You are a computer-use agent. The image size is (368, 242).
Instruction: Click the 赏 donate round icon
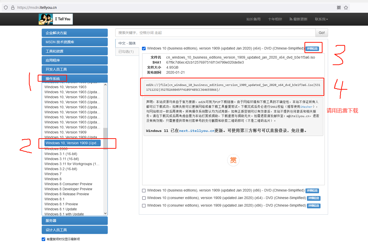pos(233,160)
